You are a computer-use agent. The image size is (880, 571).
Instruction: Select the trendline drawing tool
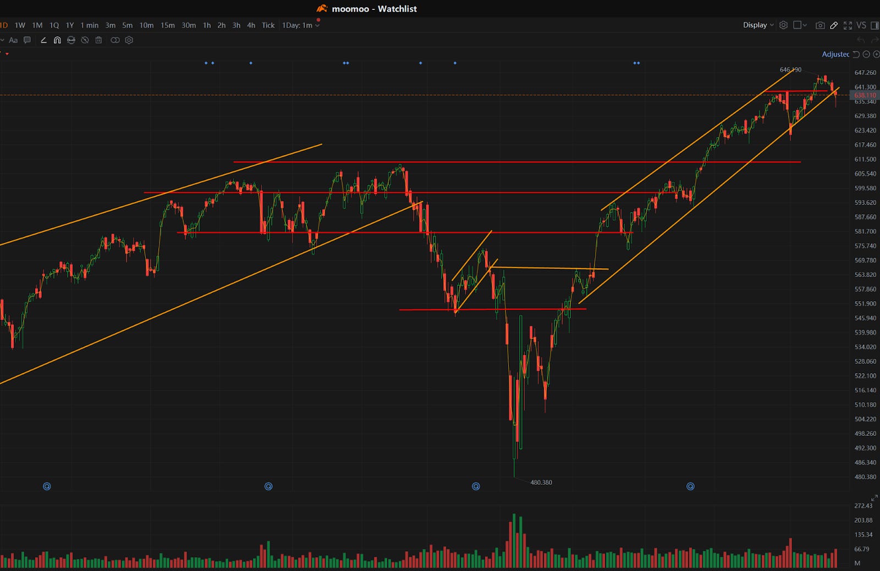(x=43, y=40)
